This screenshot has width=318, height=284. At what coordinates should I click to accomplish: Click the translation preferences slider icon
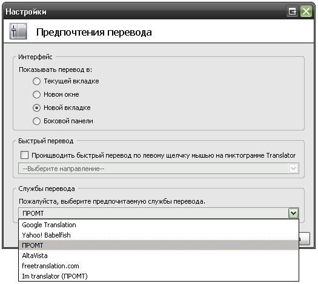click(18, 31)
